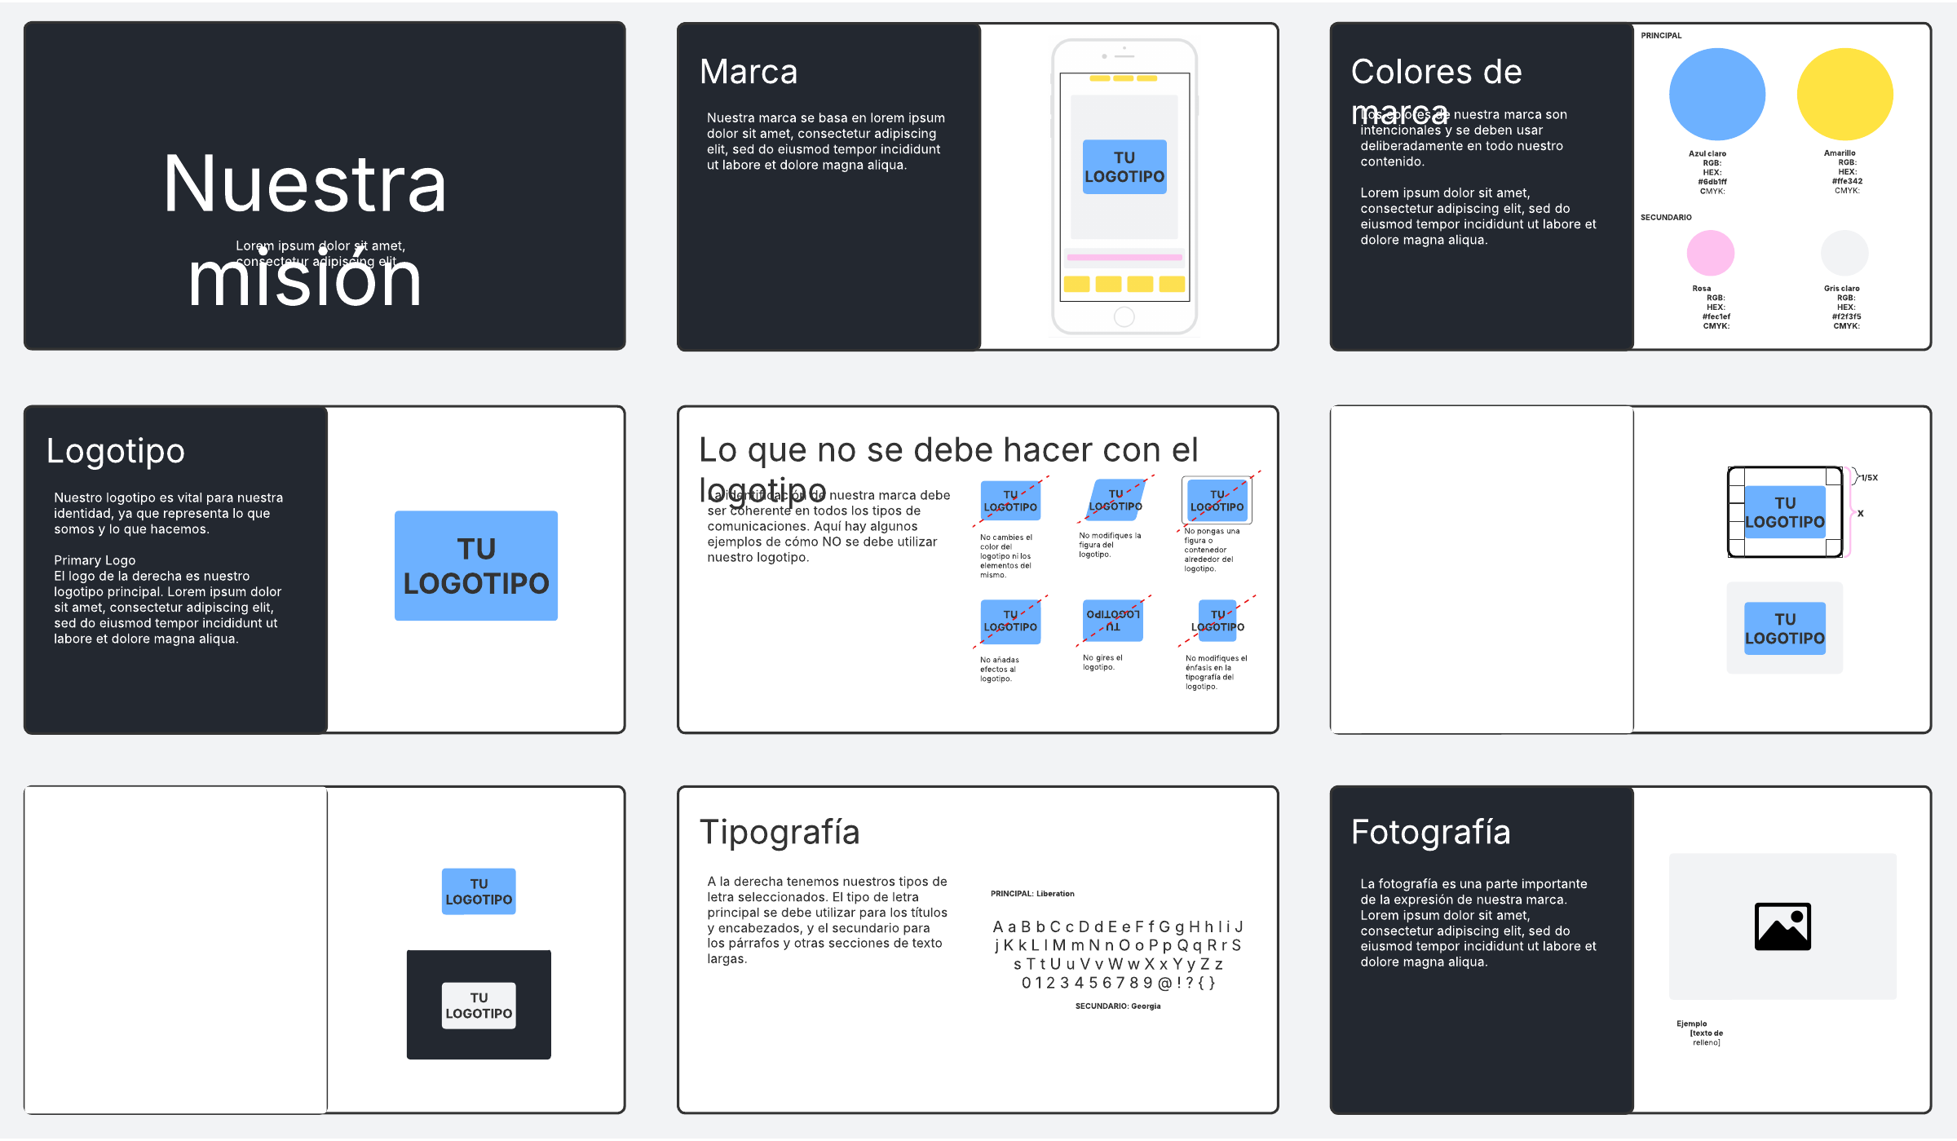Select the Fotografía slide heading
This screenshot has width=1957, height=1141.
coord(1430,833)
